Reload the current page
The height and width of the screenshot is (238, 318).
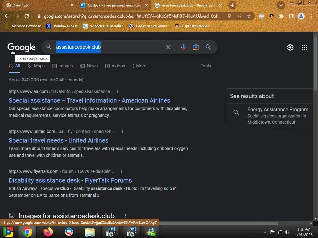27,16
